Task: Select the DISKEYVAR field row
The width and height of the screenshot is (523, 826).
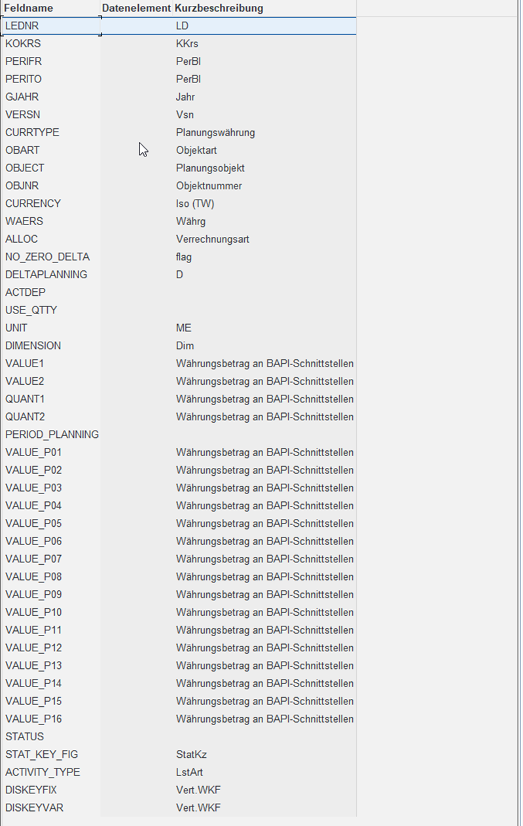Action: click(x=178, y=807)
